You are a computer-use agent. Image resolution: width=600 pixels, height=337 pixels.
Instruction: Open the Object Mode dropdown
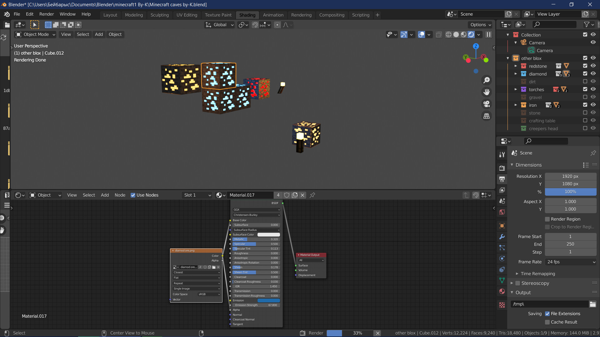pyautogui.click(x=35, y=34)
